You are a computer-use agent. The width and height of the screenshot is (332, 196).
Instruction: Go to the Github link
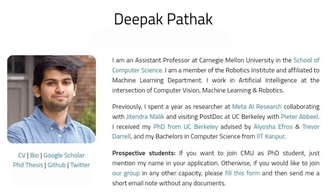57,165
